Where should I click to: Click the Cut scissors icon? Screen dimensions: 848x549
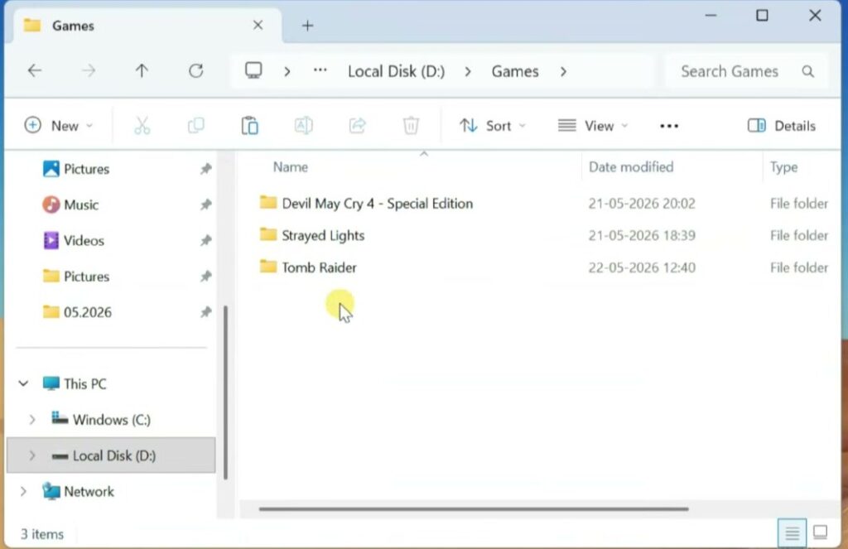point(142,126)
